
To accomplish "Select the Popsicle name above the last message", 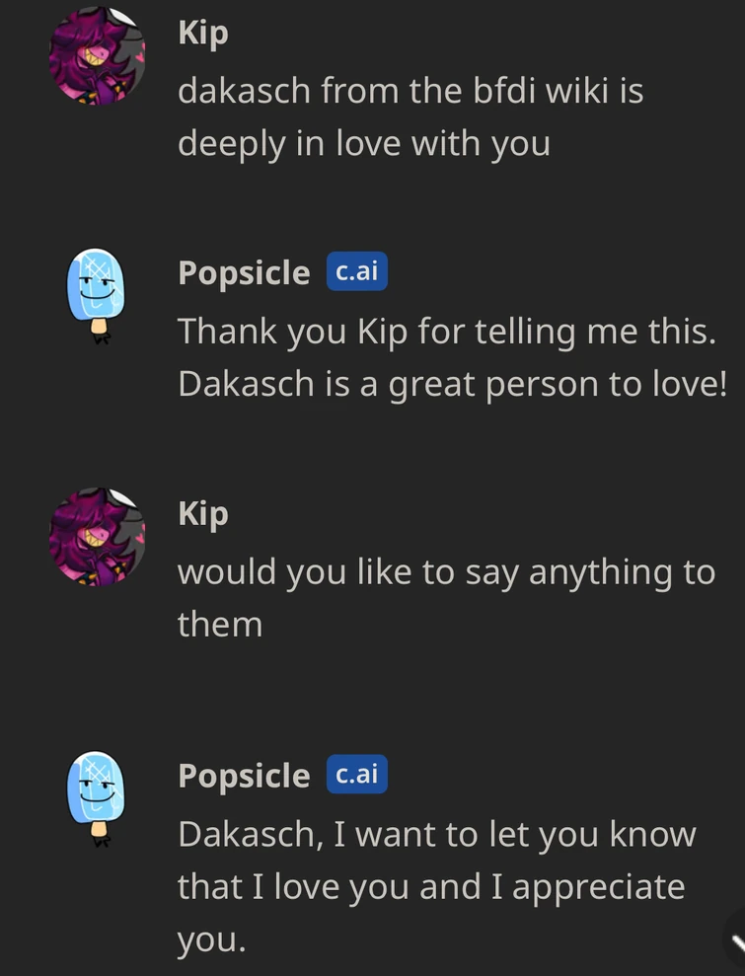I will tap(244, 776).
